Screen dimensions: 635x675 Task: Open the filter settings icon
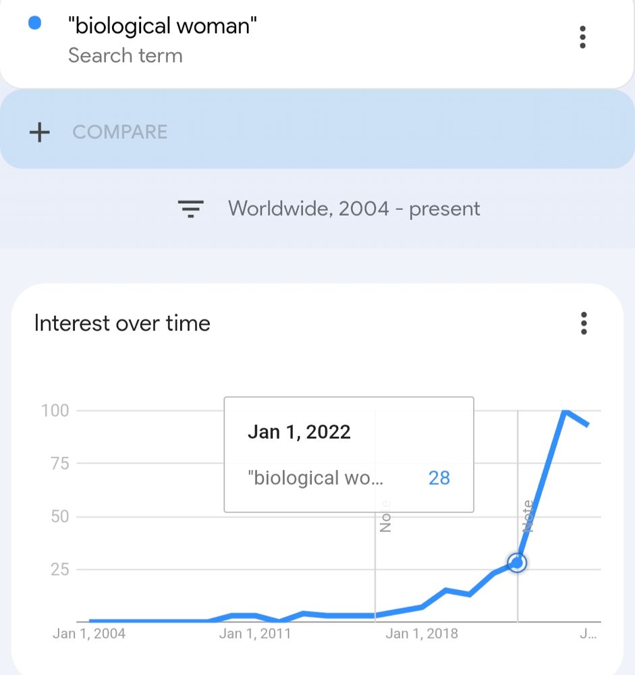191,209
